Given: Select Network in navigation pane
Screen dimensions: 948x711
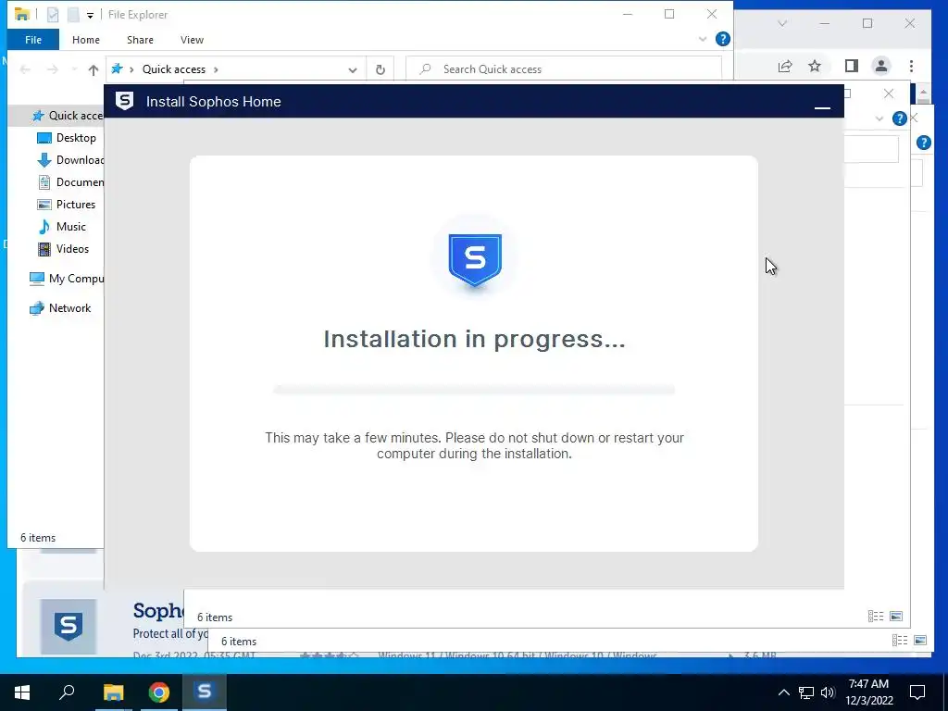Looking at the screenshot, I should 60,308.
